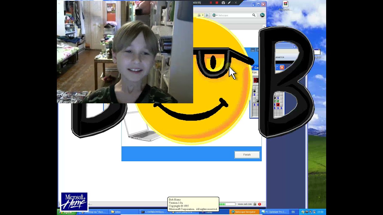Close the Netscape Navigator window
This screenshot has height=215, width=383.
pyautogui.click(x=263, y=4)
